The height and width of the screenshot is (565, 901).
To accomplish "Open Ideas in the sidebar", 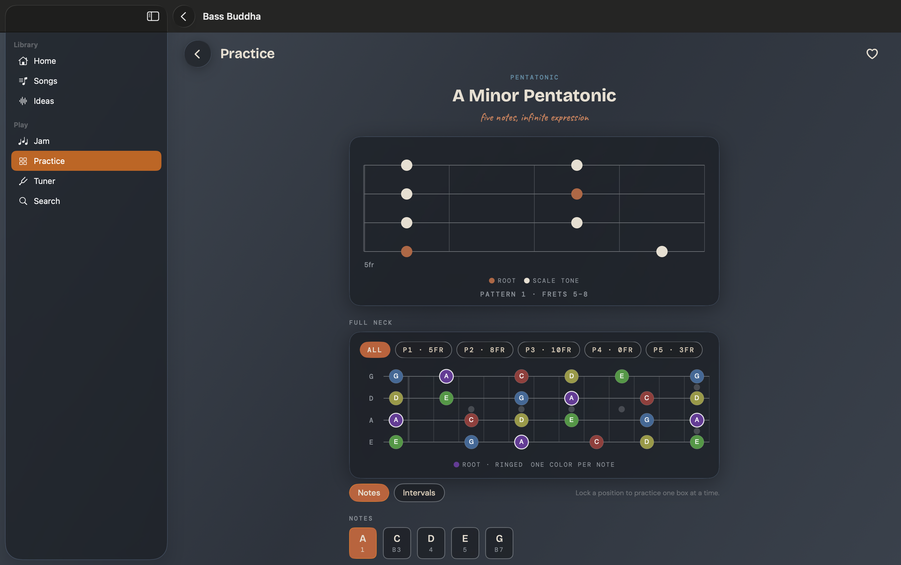I will [86, 101].
